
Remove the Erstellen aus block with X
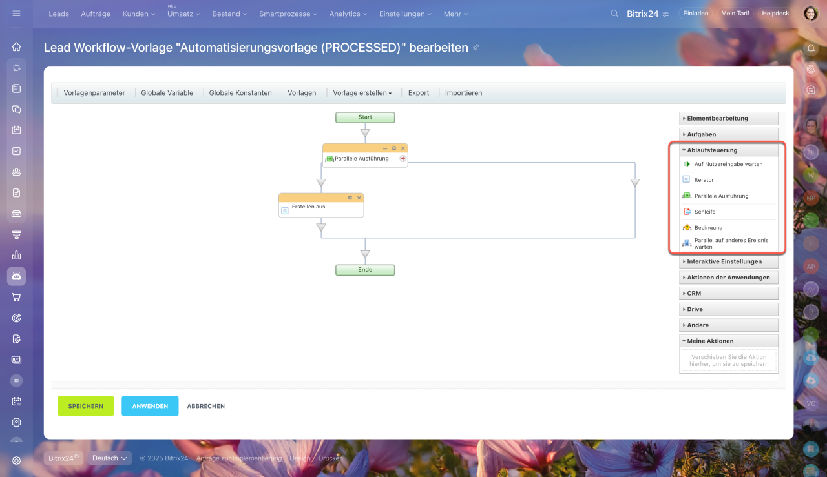click(x=359, y=198)
